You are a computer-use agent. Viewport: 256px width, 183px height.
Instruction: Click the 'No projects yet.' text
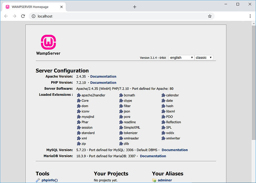coord(106,180)
